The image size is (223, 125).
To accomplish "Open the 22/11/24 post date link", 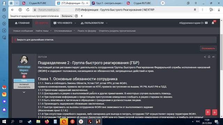I will (x=42, y=57).
